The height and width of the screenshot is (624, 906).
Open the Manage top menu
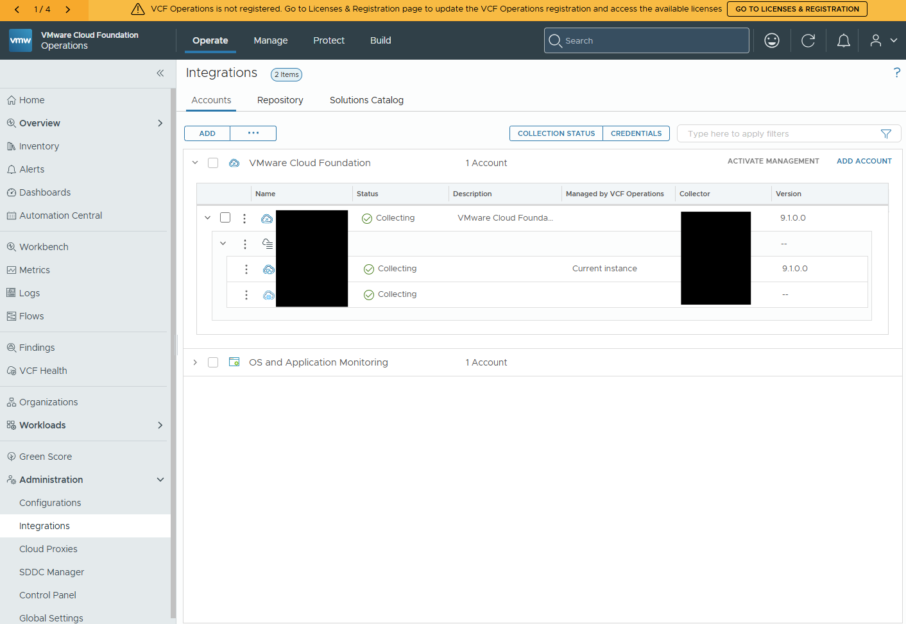click(271, 40)
